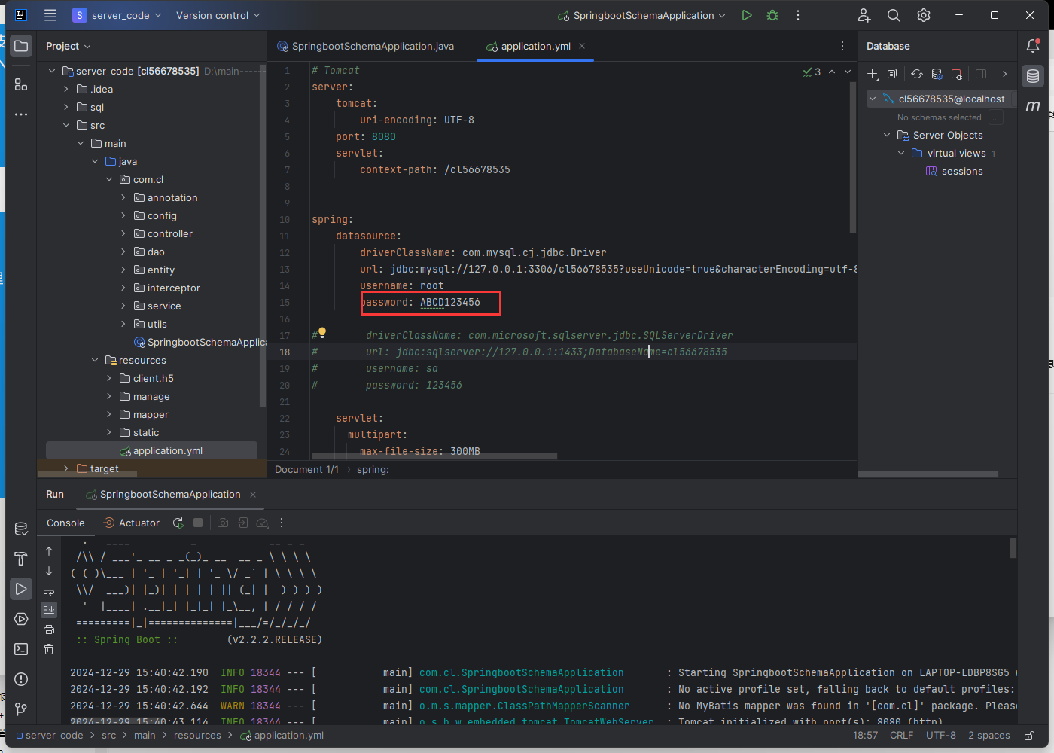Select application.yml in project tree

click(151, 450)
